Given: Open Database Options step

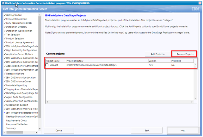Looking at the screenshot, I should (15, 74).
